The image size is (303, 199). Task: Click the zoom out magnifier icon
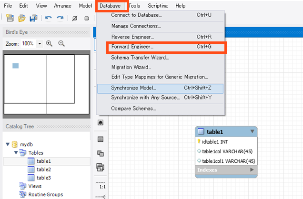61,44
